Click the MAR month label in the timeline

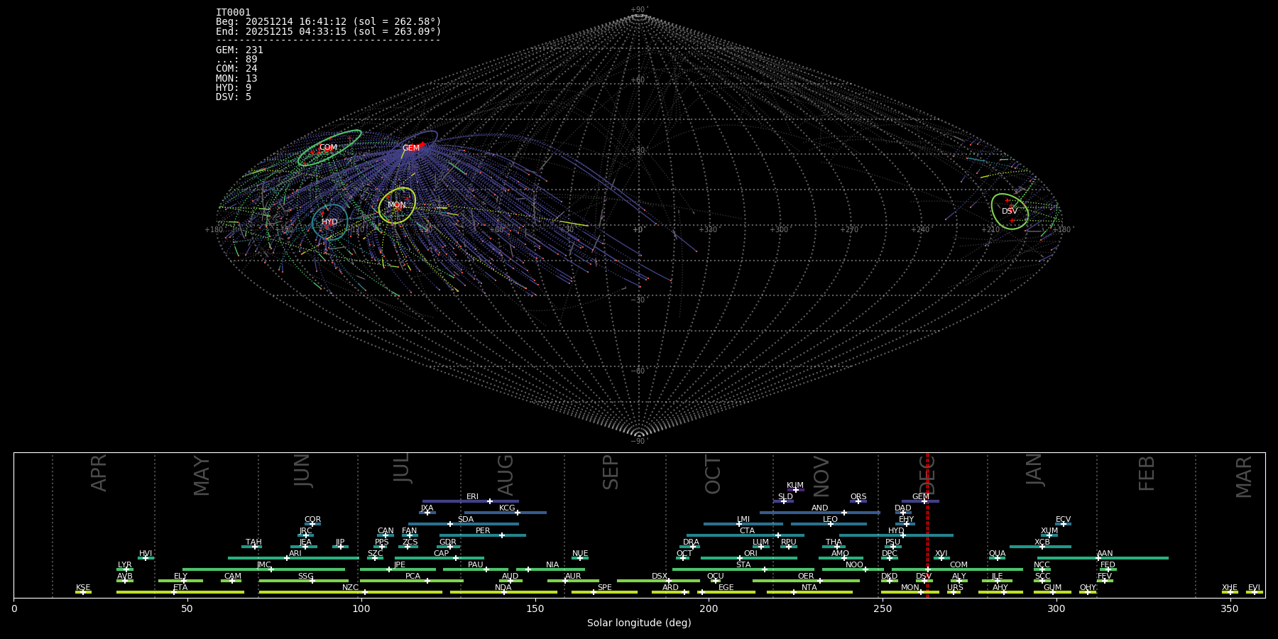tap(1244, 476)
